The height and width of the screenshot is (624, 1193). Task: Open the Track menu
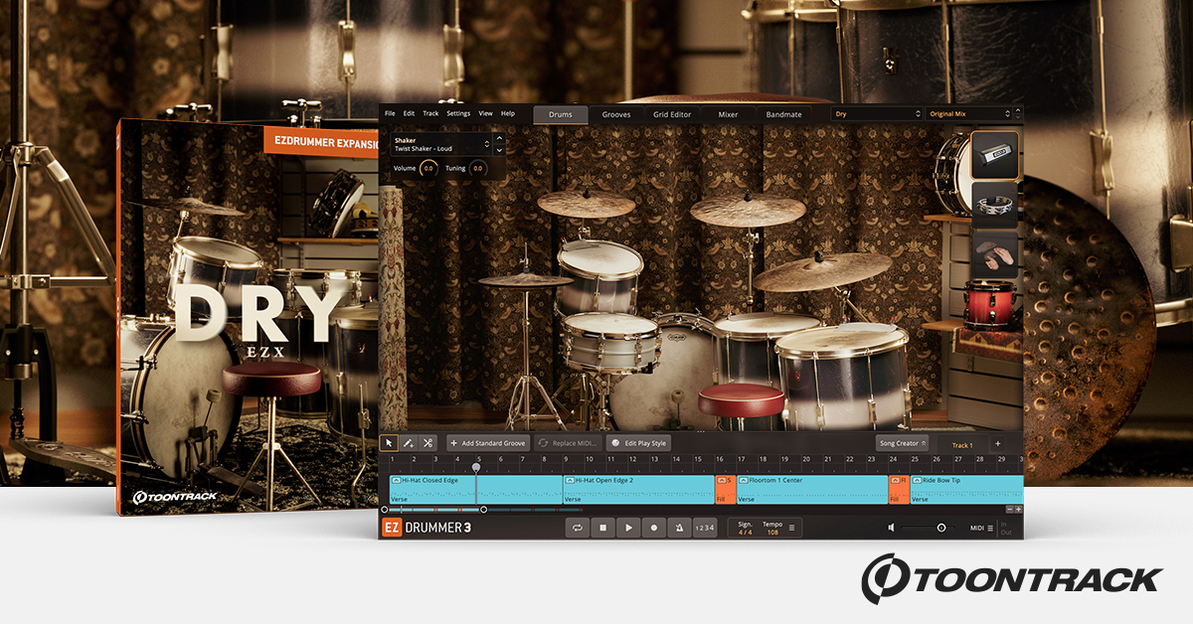tap(430, 114)
